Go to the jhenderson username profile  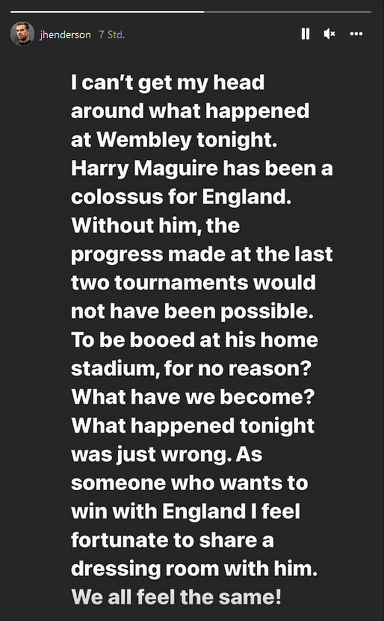click(x=65, y=35)
